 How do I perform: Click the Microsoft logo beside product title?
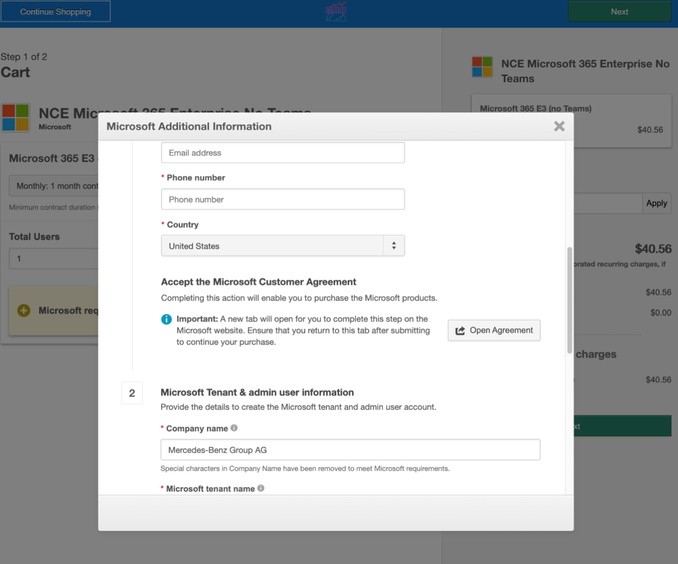[16, 117]
